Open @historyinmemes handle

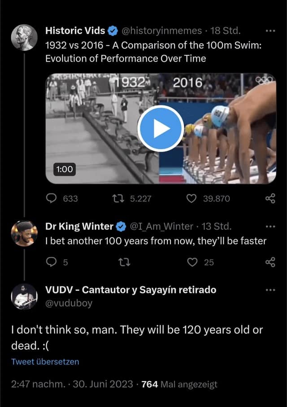[x=162, y=31]
